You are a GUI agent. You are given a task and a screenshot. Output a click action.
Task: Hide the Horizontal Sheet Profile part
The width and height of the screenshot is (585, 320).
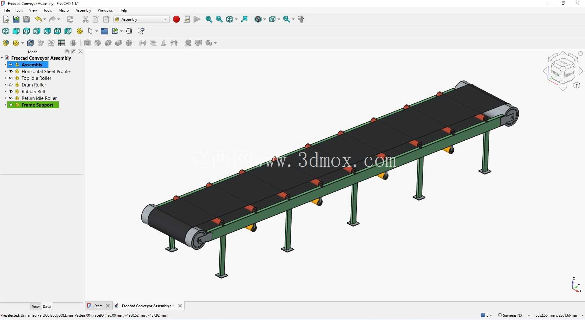point(11,72)
